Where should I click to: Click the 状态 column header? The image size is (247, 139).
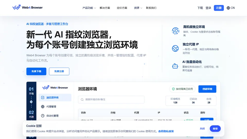coord(186,113)
